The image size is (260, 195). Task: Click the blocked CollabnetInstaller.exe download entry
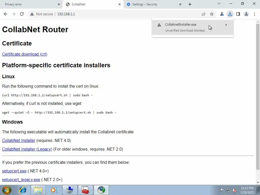[192, 27]
